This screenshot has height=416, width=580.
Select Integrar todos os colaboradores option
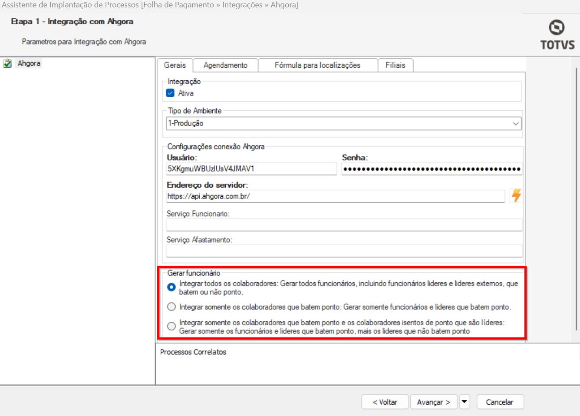coord(171,287)
